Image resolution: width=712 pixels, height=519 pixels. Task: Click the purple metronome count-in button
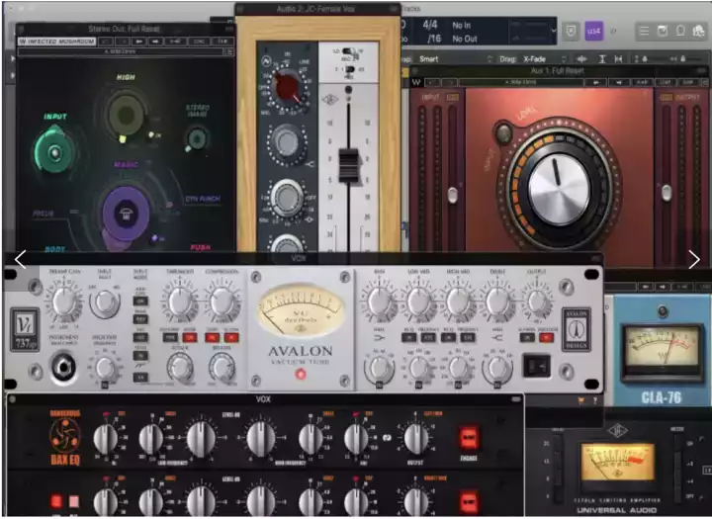(x=593, y=32)
